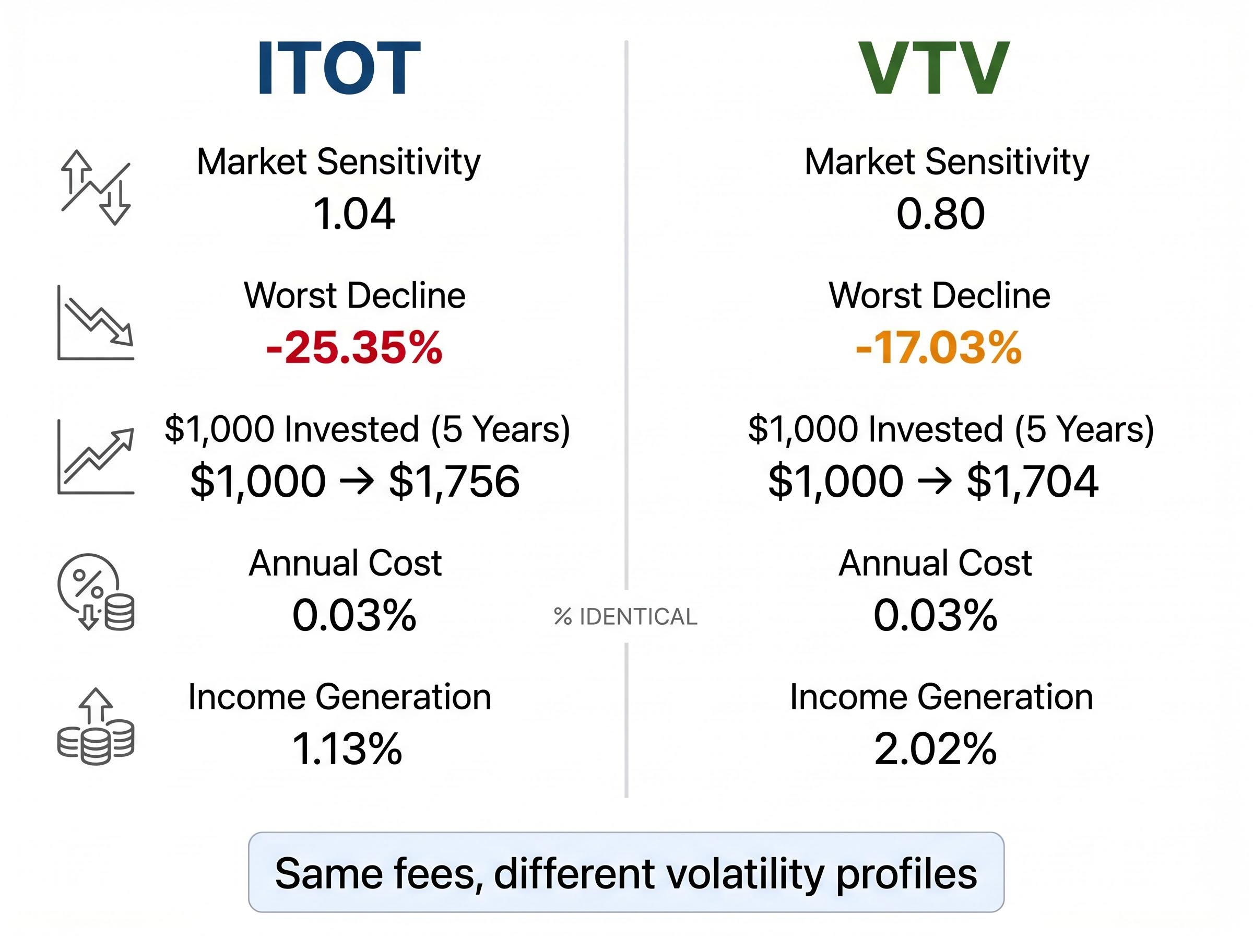Click the market sensitivity up-down arrows icon
Screen dimensions: 1253x936
pos(96,188)
